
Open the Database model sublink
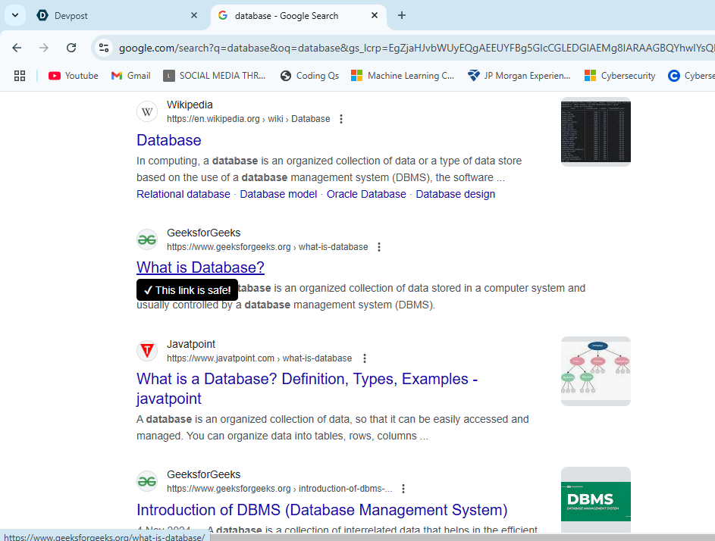click(278, 194)
